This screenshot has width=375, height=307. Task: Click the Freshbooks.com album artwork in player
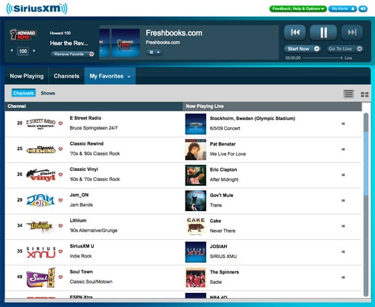click(x=126, y=43)
